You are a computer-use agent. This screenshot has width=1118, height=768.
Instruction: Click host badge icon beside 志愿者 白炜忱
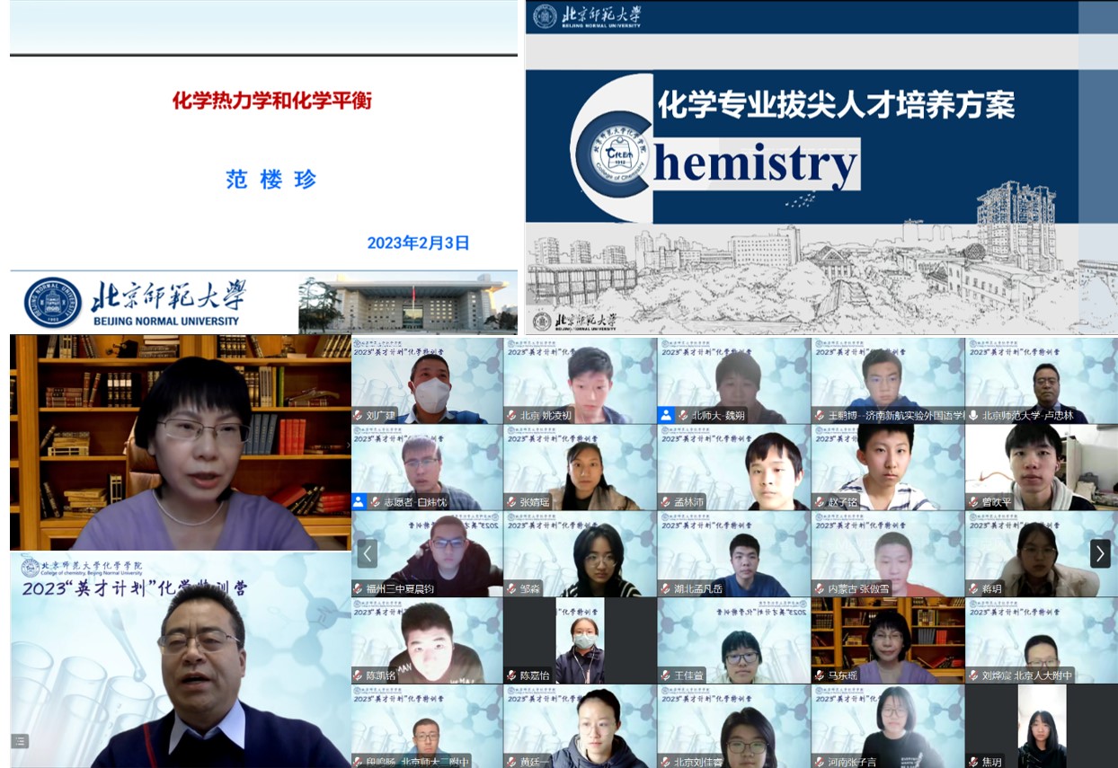point(359,502)
